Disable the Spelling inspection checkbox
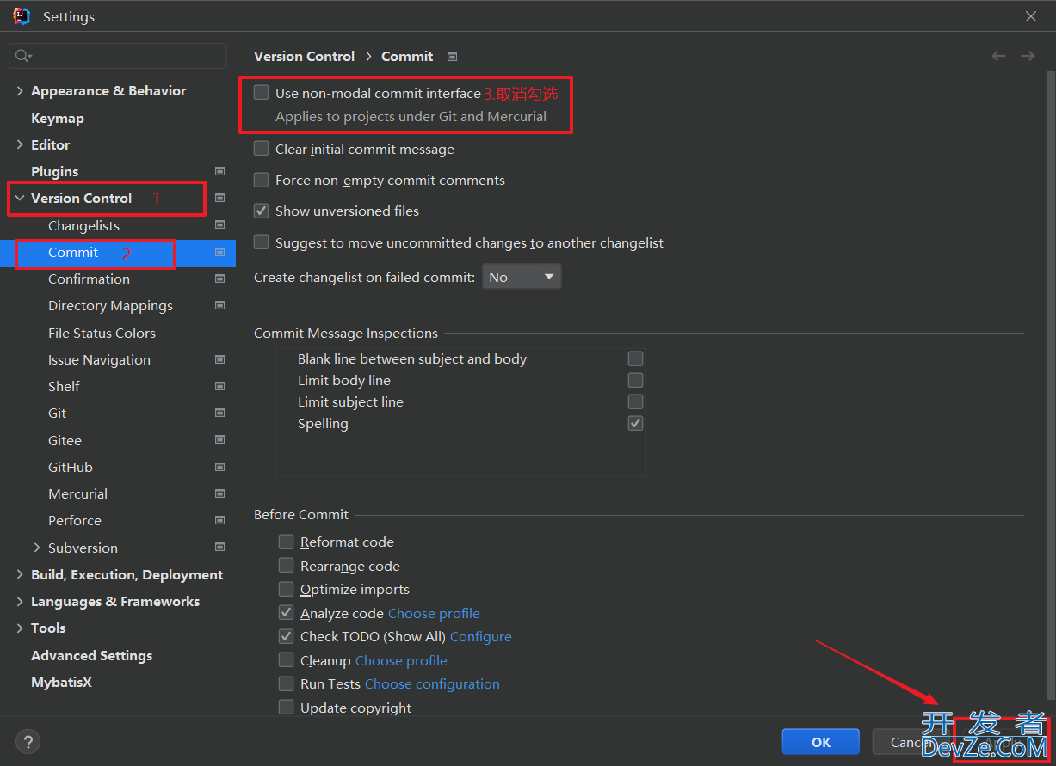1056x766 pixels. tap(635, 423)
